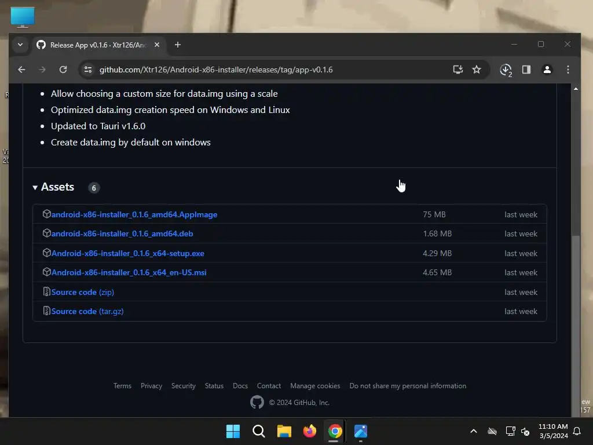Click zip file icon beside Source code (tar.gz)
Image resolution: width=593 pixels, height=445 pixels.
(46, 311)
